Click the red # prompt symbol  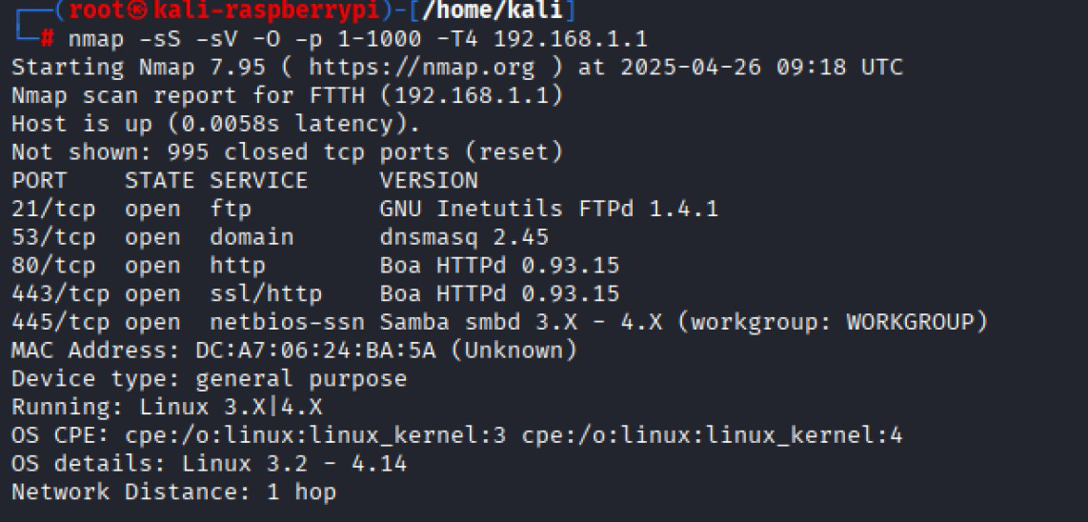48,38
